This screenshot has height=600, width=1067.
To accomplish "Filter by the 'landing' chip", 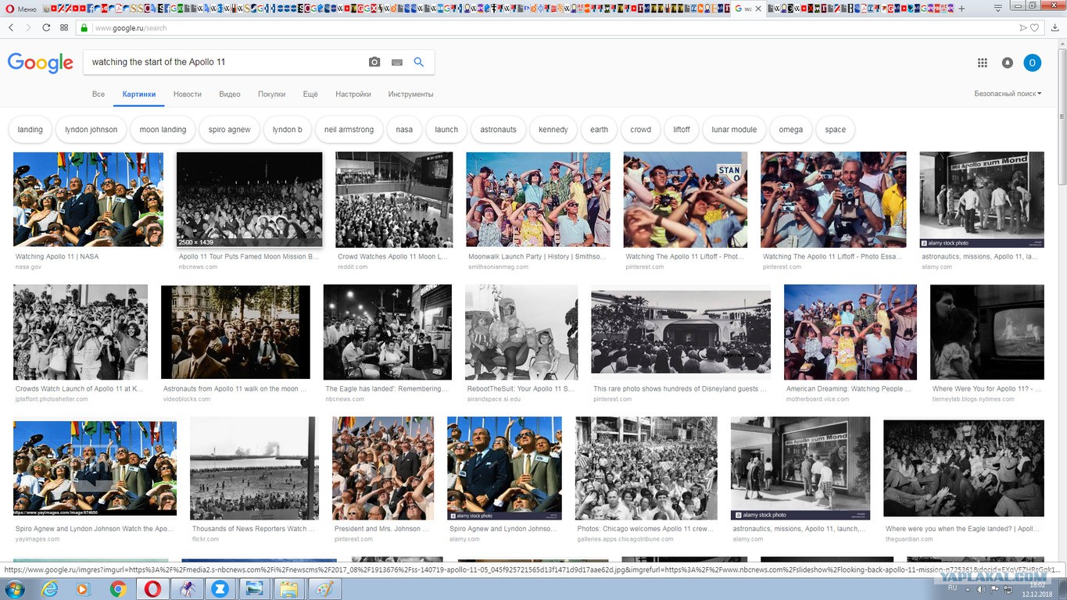I will pyautogui.click(x=30, y=130).
